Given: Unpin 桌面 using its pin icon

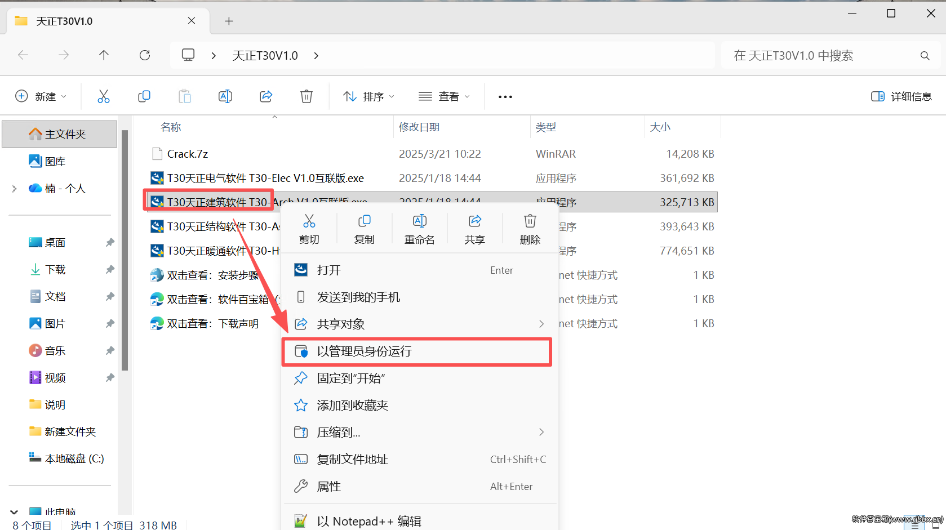Looking at the screenshot, I should click(110, 243).
